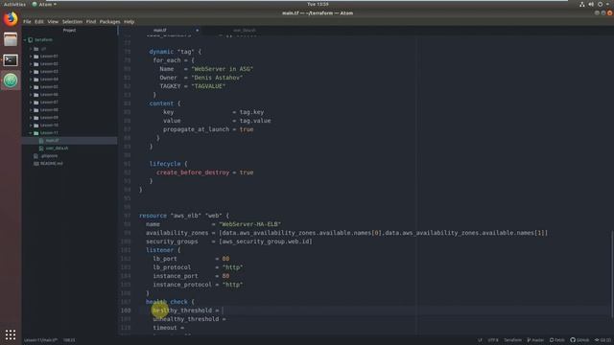Launch the Terminal from the dock
The width and height of the screenshot is (614, 345).
click(x=11, y=60)
